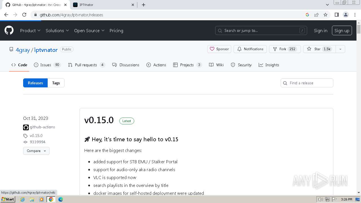Open github-actions author link
Image resolution: width=361 pixels, height=203 pixels.
[x=42, y=127]
